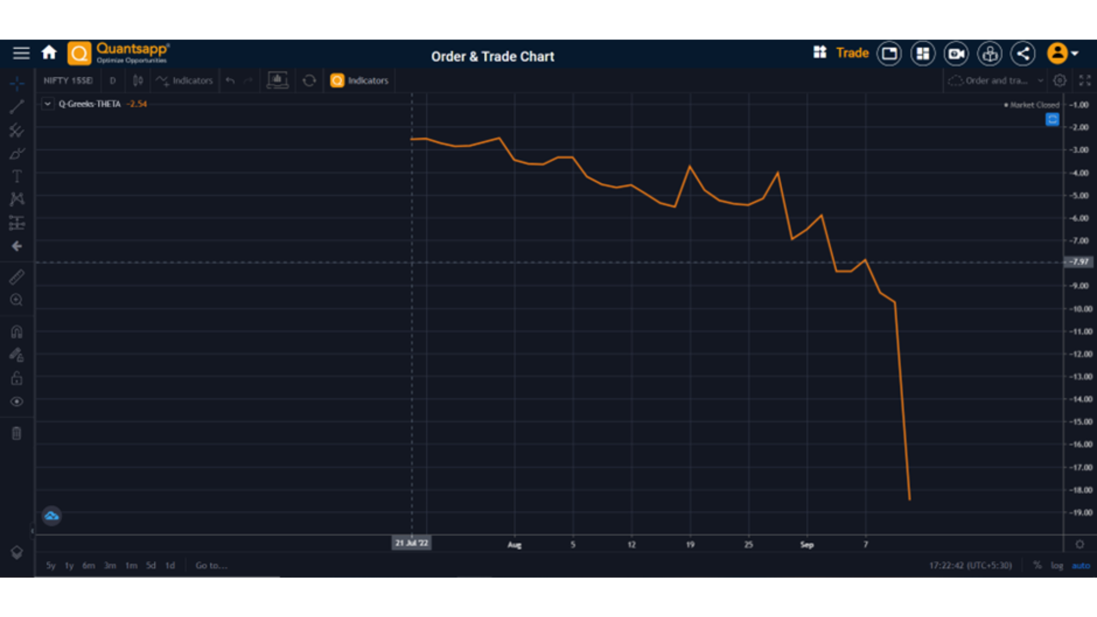Open the profile account dropdown
The image size is (1097, 617).
click(x=1061, y=53)
